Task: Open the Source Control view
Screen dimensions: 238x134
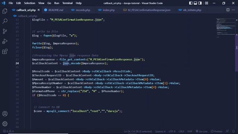Action: tap(5, 31)
